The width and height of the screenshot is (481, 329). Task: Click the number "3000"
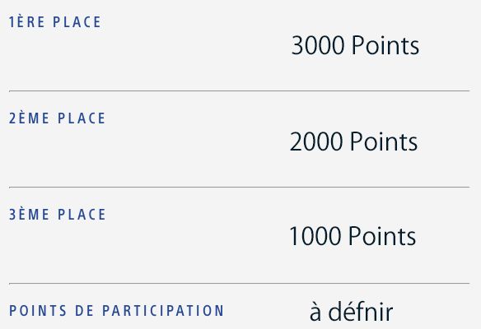click(317, 45)
